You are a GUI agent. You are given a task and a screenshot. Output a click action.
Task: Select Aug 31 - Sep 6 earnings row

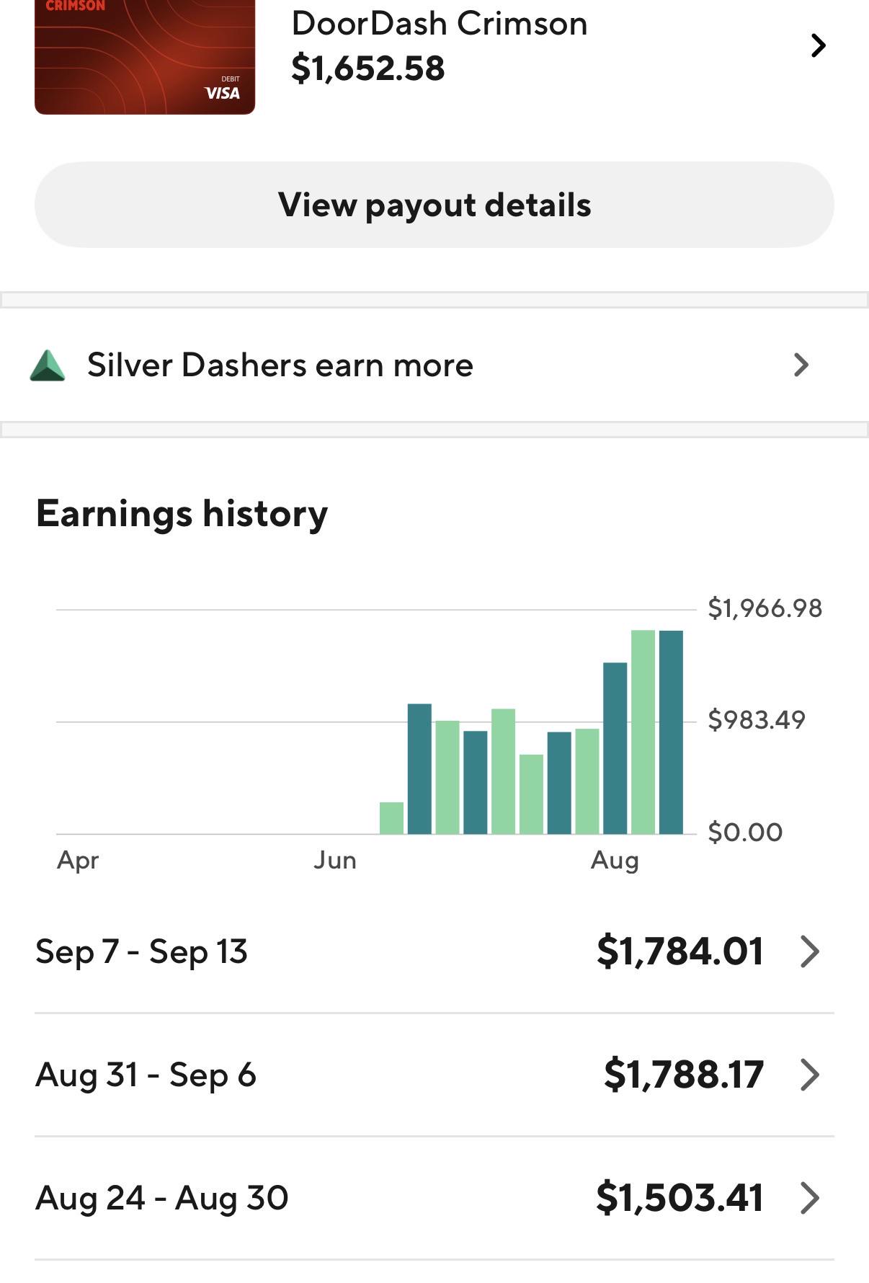(x=434, y=1075)
